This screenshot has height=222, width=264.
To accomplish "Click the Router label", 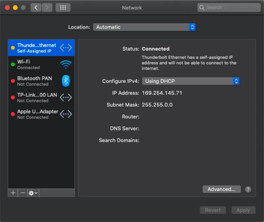I will (131, 117).
